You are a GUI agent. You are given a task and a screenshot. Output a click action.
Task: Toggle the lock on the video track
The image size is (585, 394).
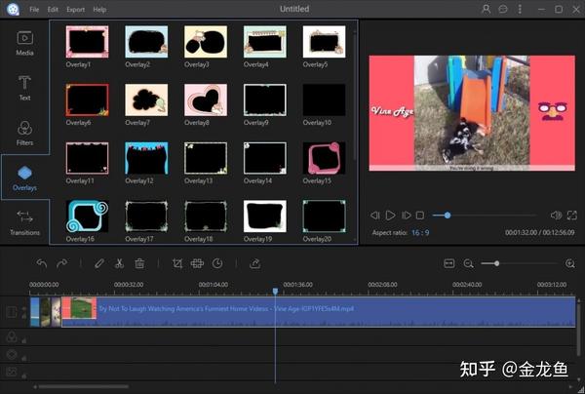(x=23, y=316)
